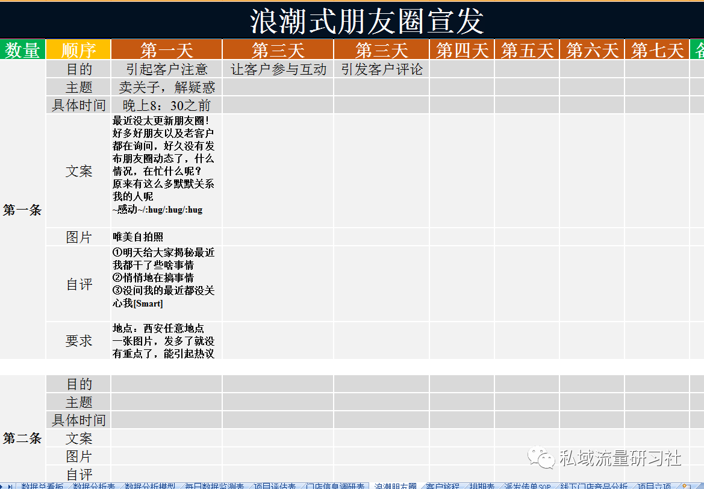Image resolution: width=704 pixels, height=489 pixels.
Task: Select the 第七天 column header
Action: coord(657,50)
